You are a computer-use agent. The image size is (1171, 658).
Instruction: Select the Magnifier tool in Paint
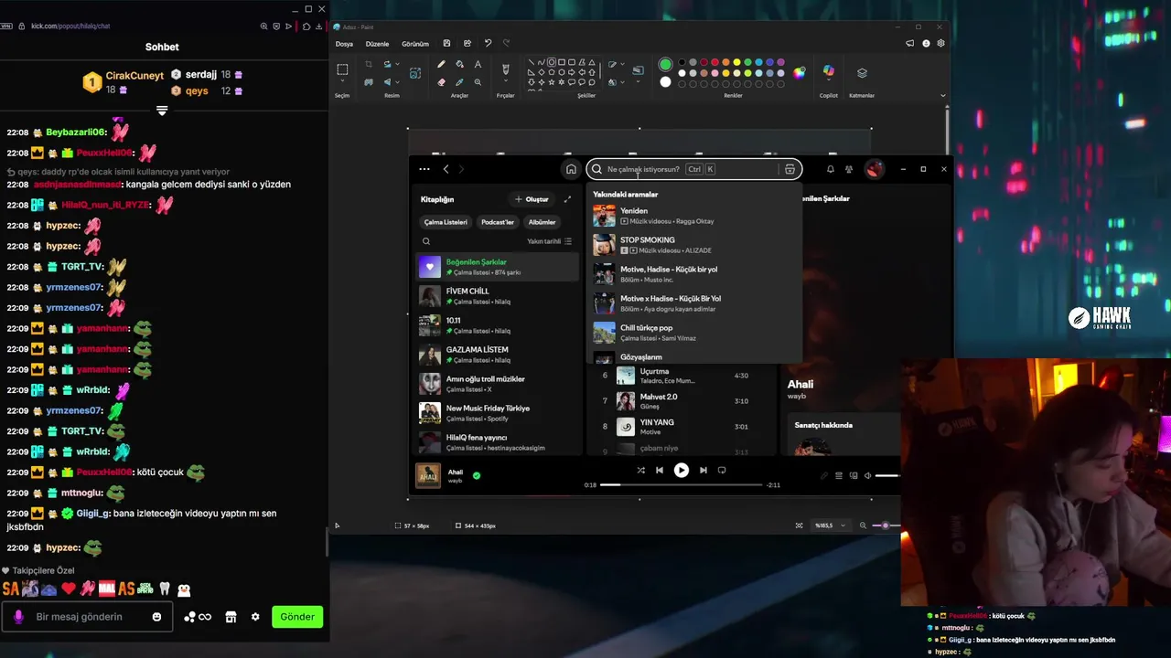[478, 82]
